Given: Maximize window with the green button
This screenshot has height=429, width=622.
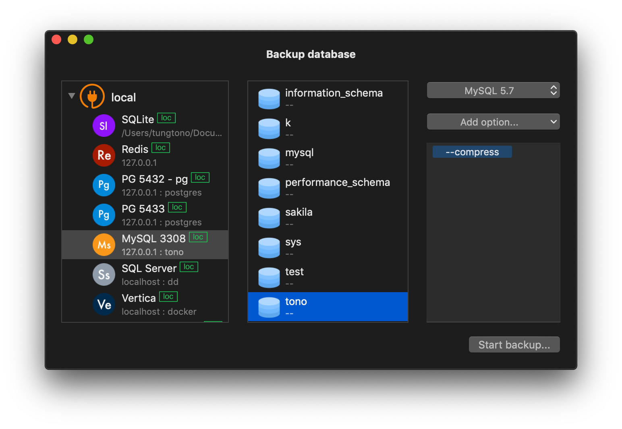Looking at the screenshot, I should (x=89, y=39).
